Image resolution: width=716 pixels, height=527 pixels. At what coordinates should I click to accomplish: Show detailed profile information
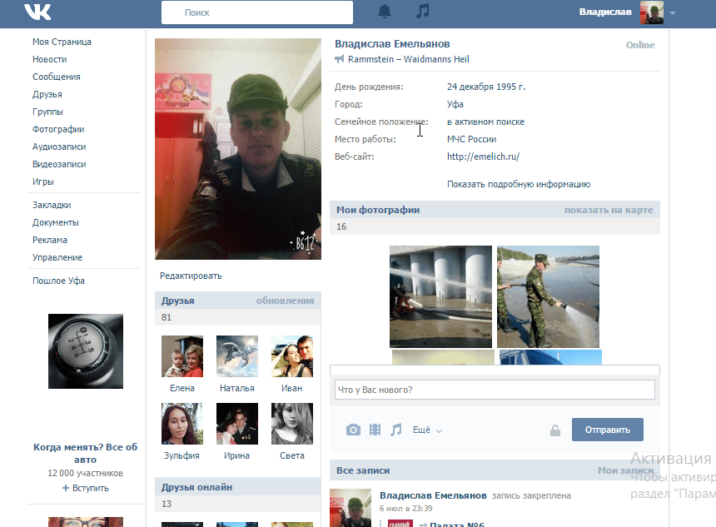[x=518, y=184]
